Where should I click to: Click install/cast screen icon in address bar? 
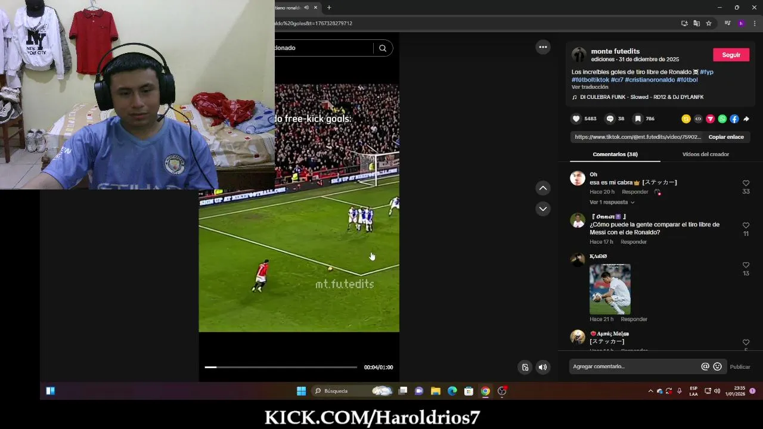pos(684,23)
